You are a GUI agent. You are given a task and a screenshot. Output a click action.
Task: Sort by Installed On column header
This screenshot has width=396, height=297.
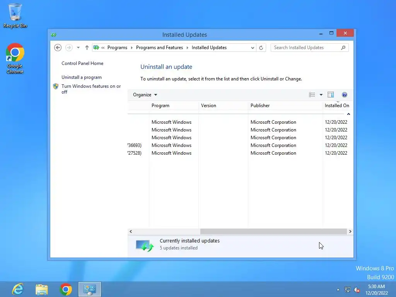coord(338,106)
